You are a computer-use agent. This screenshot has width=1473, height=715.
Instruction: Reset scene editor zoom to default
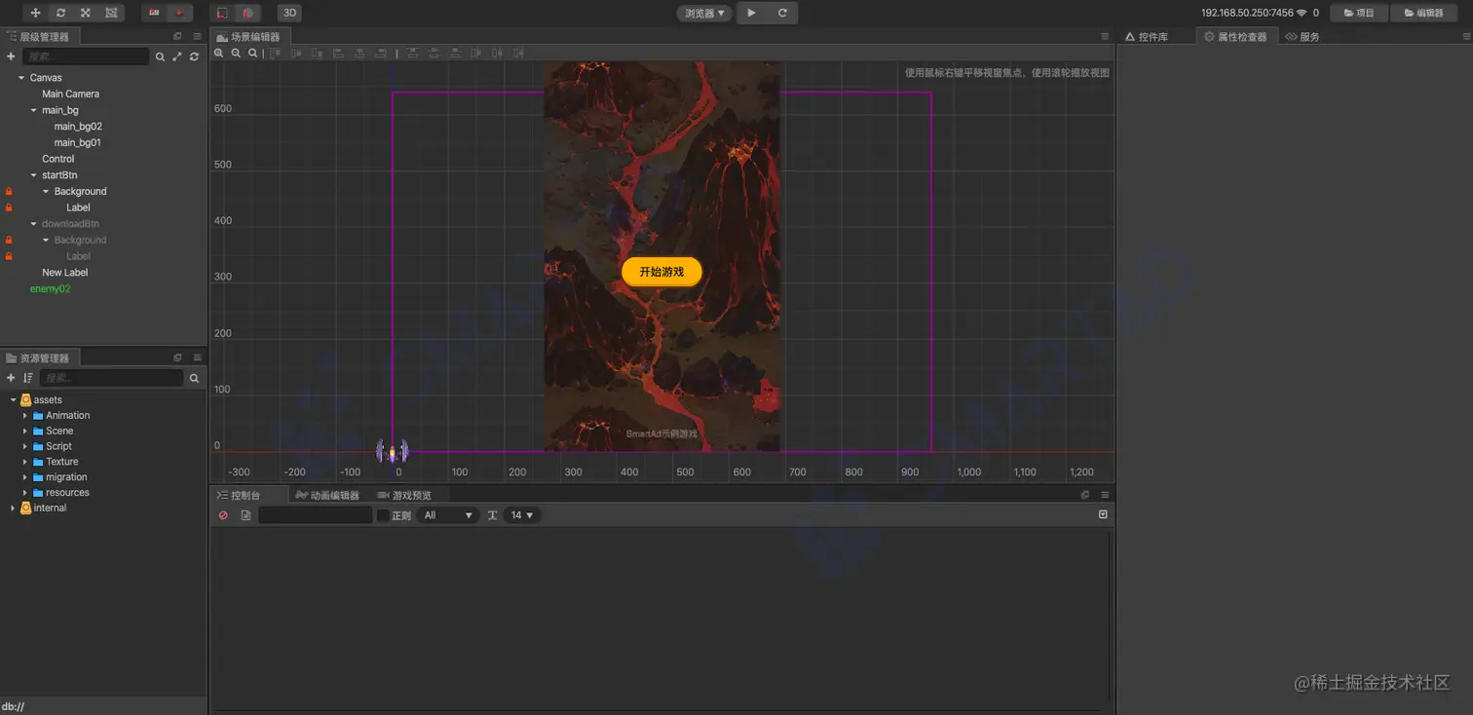[x=252, y=54]
